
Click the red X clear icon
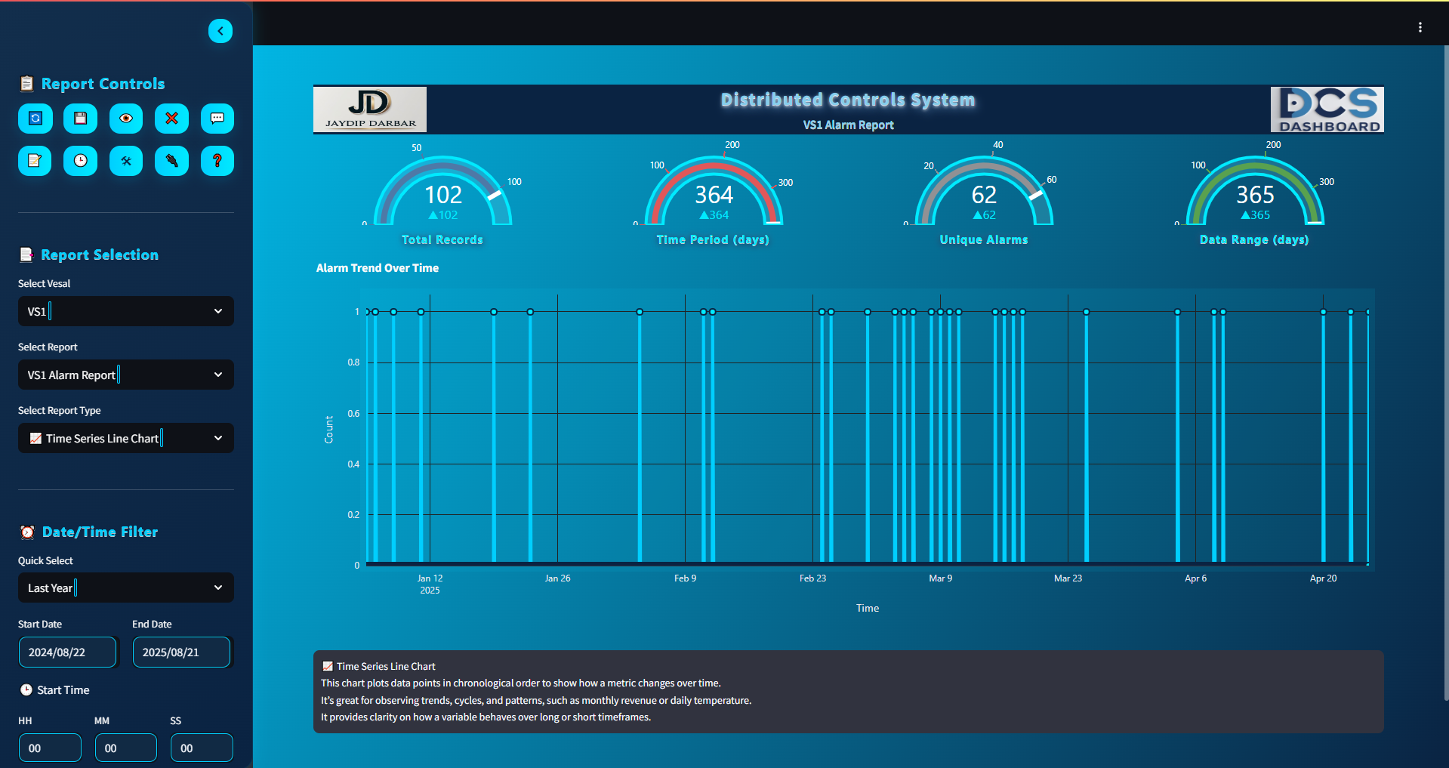click(x=171, y=119)
